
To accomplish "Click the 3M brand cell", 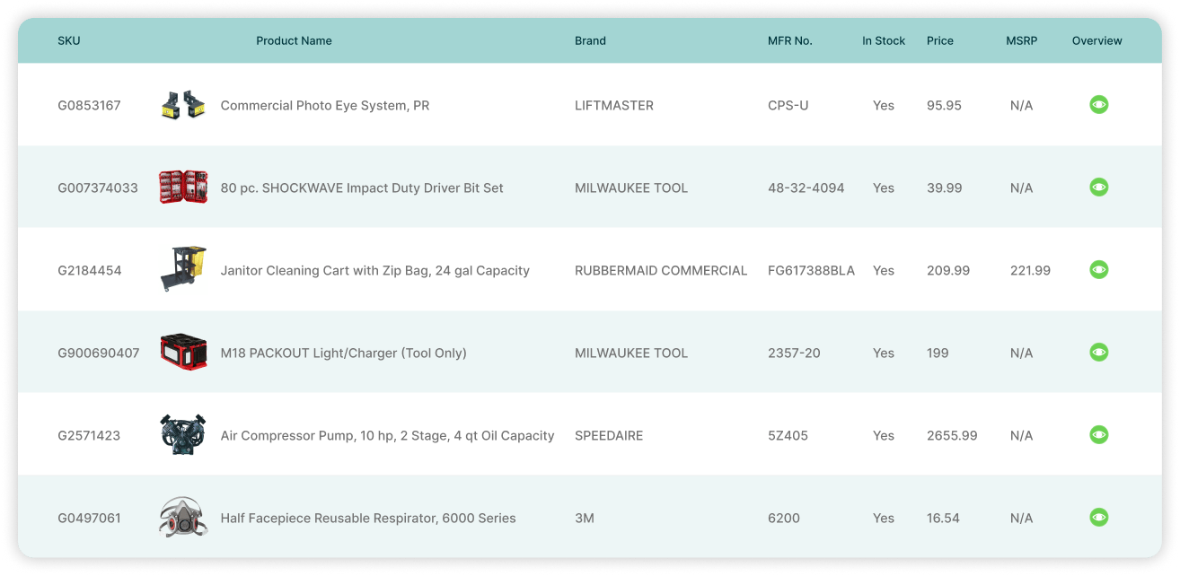I will 585,518.
